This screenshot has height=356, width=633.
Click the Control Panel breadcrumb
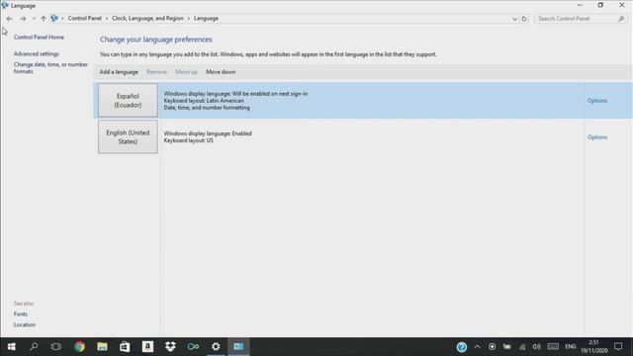[x=85, y=18]
